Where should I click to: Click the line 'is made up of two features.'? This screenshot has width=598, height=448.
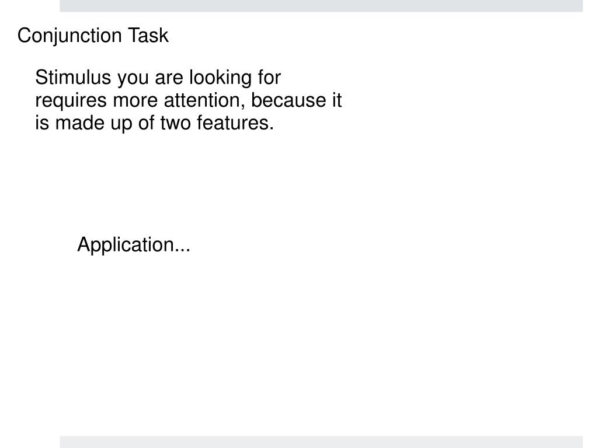[x=154, y=124]
